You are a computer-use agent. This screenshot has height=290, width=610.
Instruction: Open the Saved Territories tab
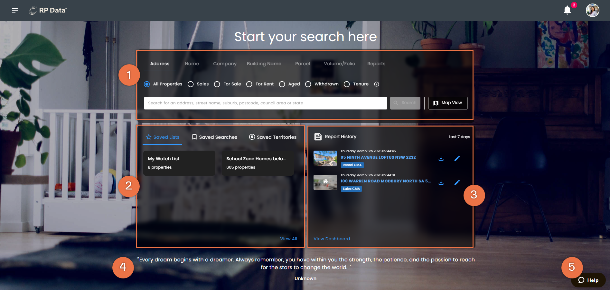click(x=273, y=137)
